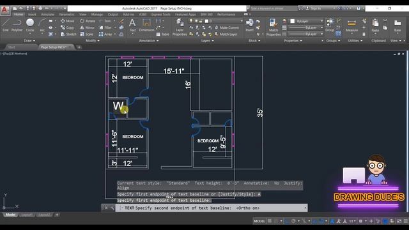The width and height of the screenshot is (409, 230).
Task: Click the Mirror tool
Action: point(88,27)
